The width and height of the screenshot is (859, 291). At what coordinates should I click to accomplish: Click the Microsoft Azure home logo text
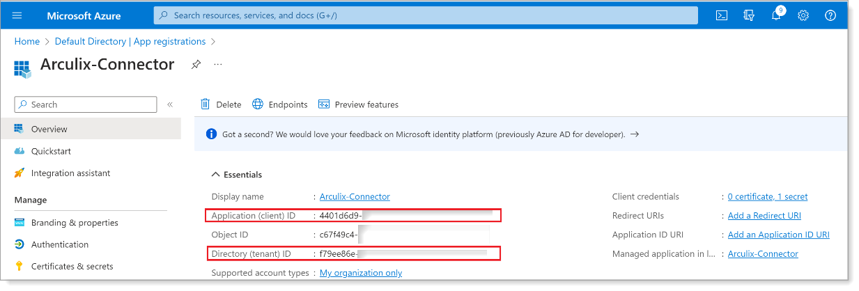tap(84, 15)
